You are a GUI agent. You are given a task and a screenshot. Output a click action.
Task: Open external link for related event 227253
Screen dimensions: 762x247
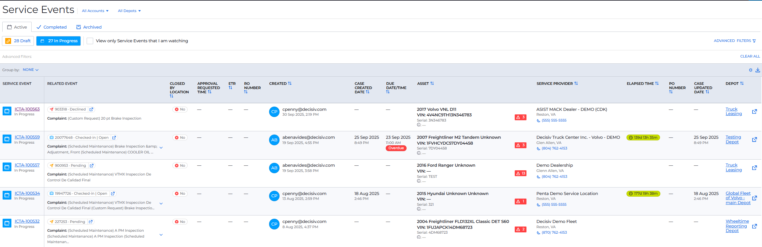[x=91, y=222]
